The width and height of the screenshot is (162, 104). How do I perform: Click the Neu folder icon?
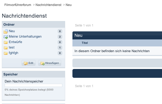point(6,31)
